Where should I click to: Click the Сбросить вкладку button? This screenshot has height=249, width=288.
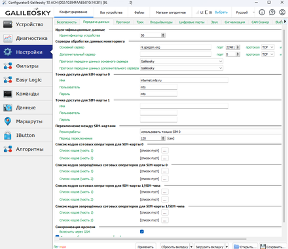click(x=175, y=247)
